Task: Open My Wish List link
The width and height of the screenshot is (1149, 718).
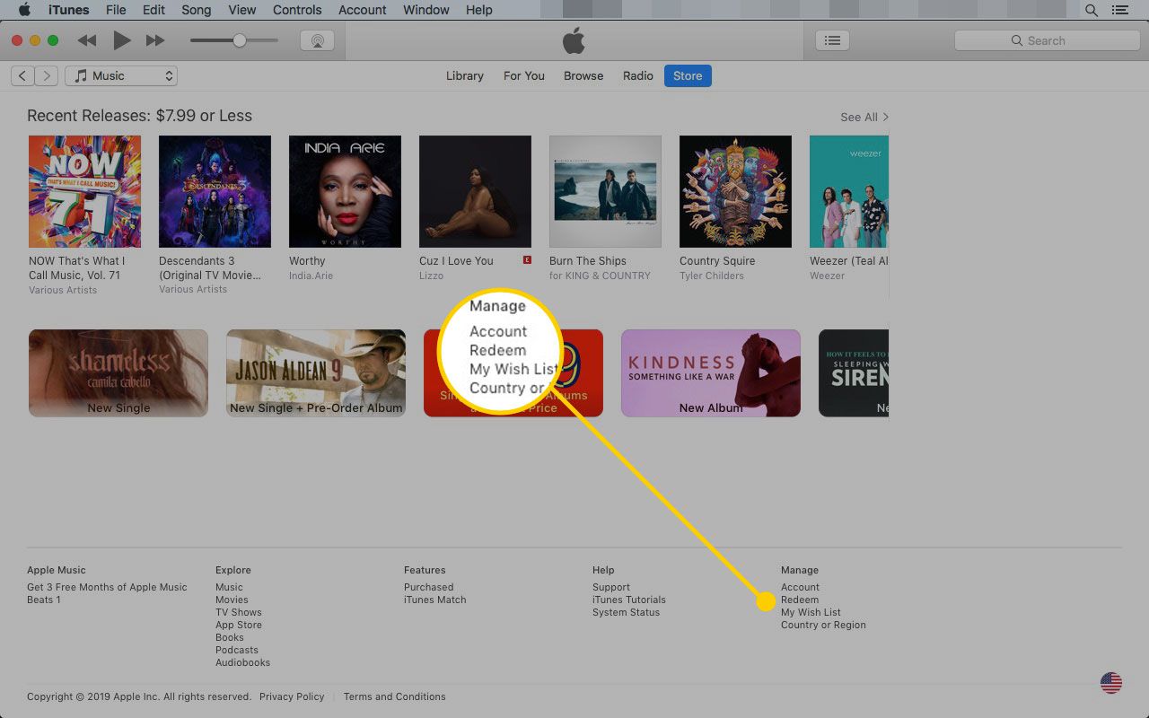Action: (811, 612)
